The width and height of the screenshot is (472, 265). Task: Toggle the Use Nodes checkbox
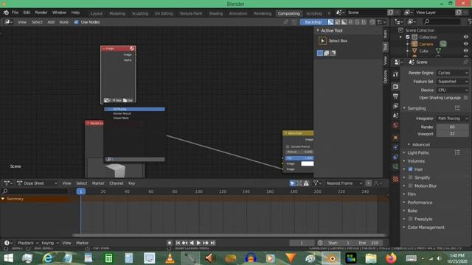(76, 22)
